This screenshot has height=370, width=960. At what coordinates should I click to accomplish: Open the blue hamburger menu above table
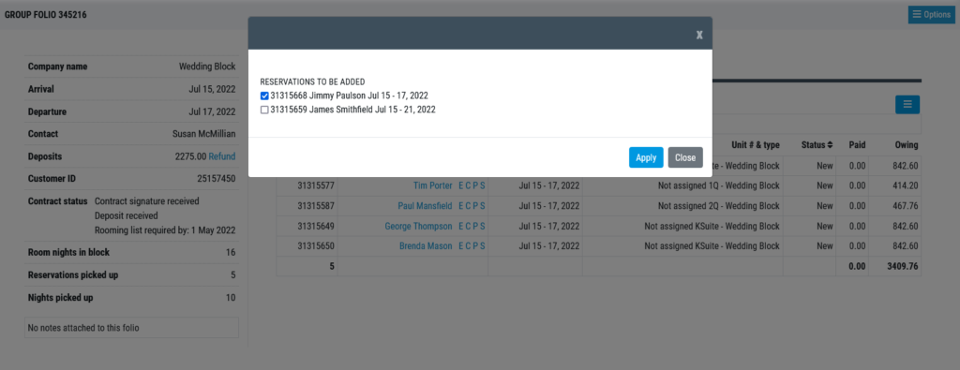(x=907, y=105)
